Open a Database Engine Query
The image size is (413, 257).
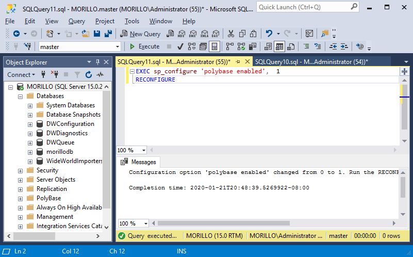[170, 34]
